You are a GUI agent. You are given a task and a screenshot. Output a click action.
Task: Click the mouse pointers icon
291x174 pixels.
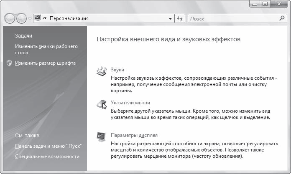(102, 104)
